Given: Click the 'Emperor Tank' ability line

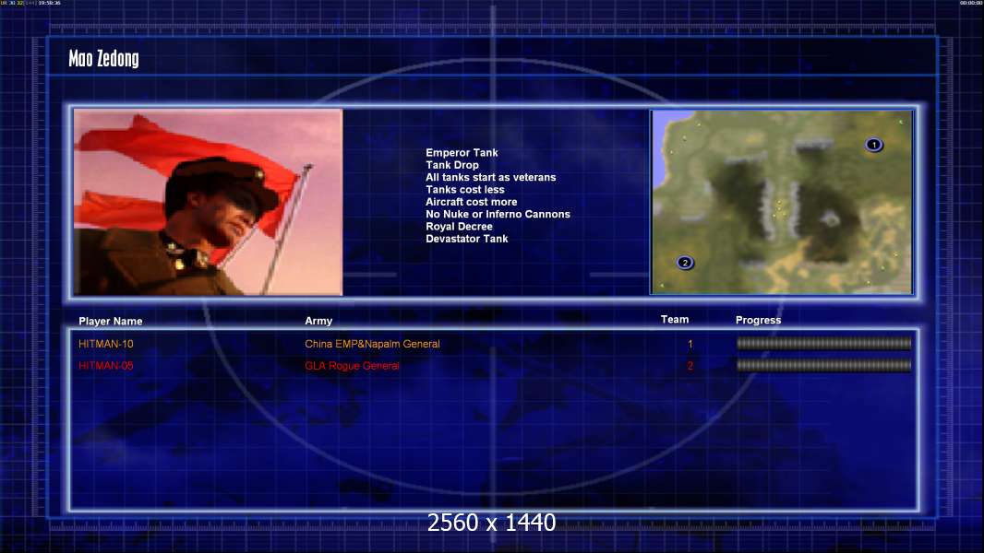Looking at the screenshot, I should click(462, 153).
